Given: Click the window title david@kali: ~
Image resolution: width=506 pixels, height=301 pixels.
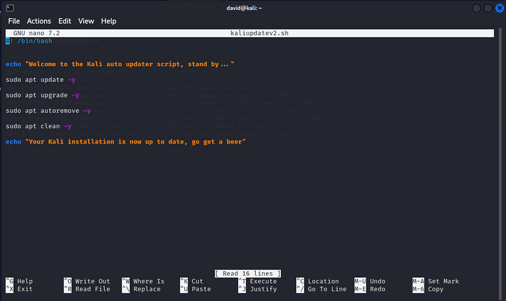Looking at the screenshot, I should pos(244,8).
